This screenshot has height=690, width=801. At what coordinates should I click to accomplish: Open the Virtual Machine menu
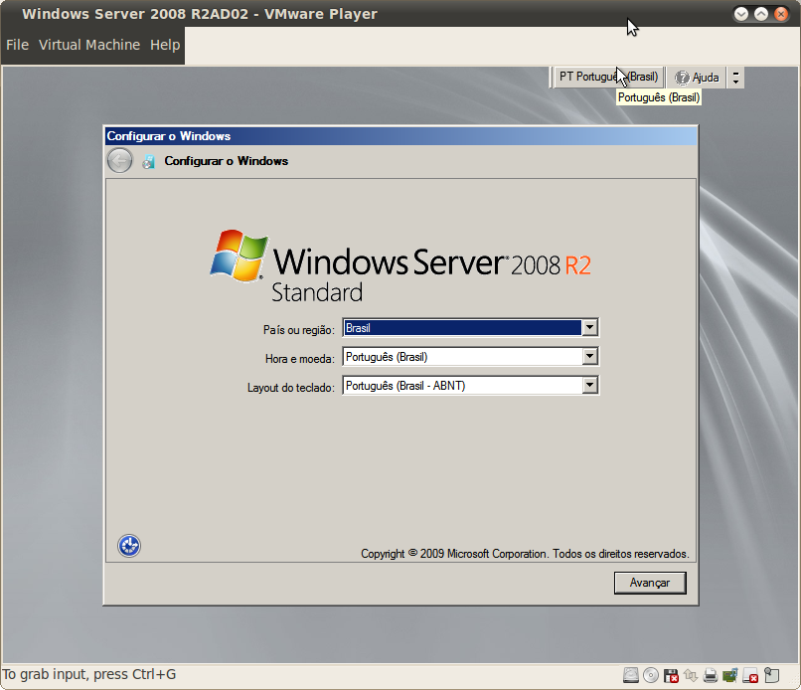click(89, 45)
